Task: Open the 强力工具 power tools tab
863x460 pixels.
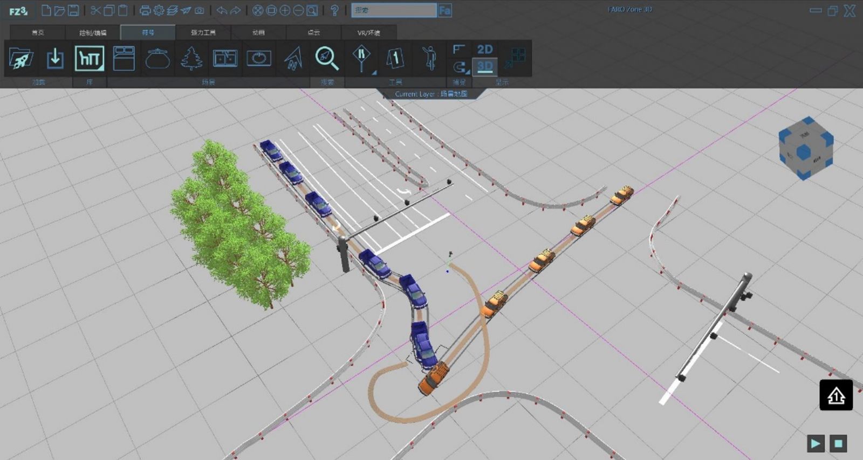Action: [x=203, y=32]
